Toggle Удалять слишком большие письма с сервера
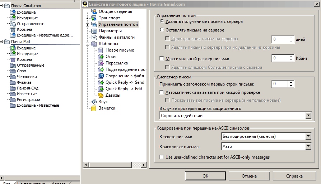Image resolution: width=321 pixels, height=184 pixels. click(167, 67)
